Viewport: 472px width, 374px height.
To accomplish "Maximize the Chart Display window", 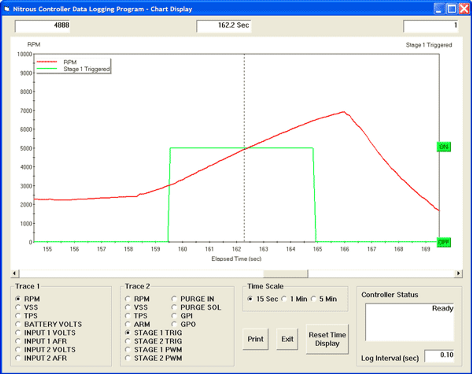I will pyautogui.click(x=451, y=8).
